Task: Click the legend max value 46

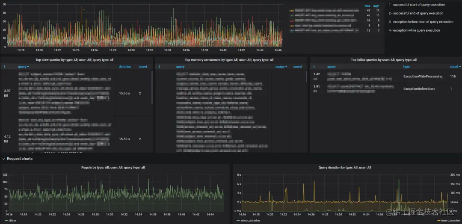Action: pyautogui.click(x=368, y=15)
